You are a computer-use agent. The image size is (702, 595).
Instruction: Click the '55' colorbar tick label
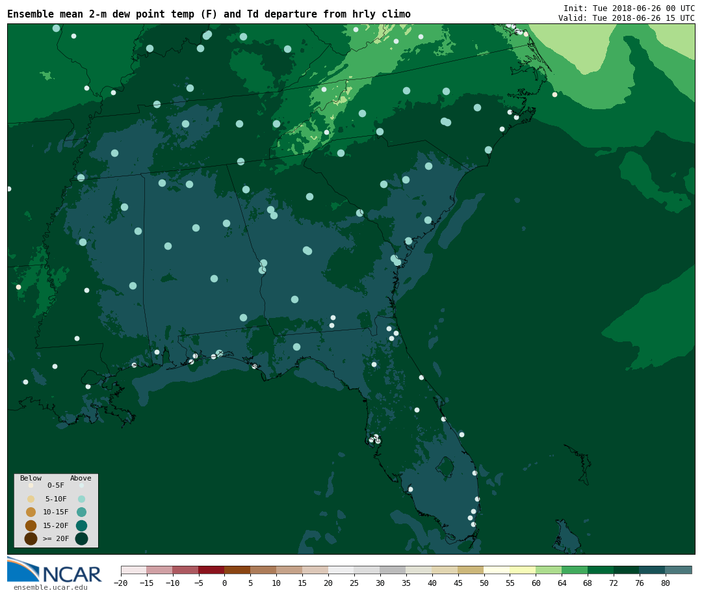[510, 583]
